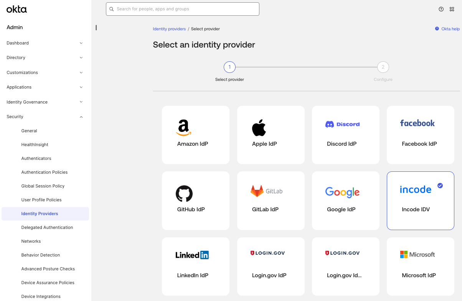The image size is (462, 301).
Task: Click the LinkedIn logo
Action: pos(193,255)
